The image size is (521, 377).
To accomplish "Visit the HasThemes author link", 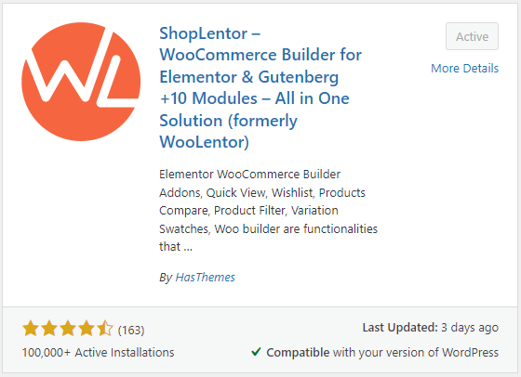I will (205, 278).
